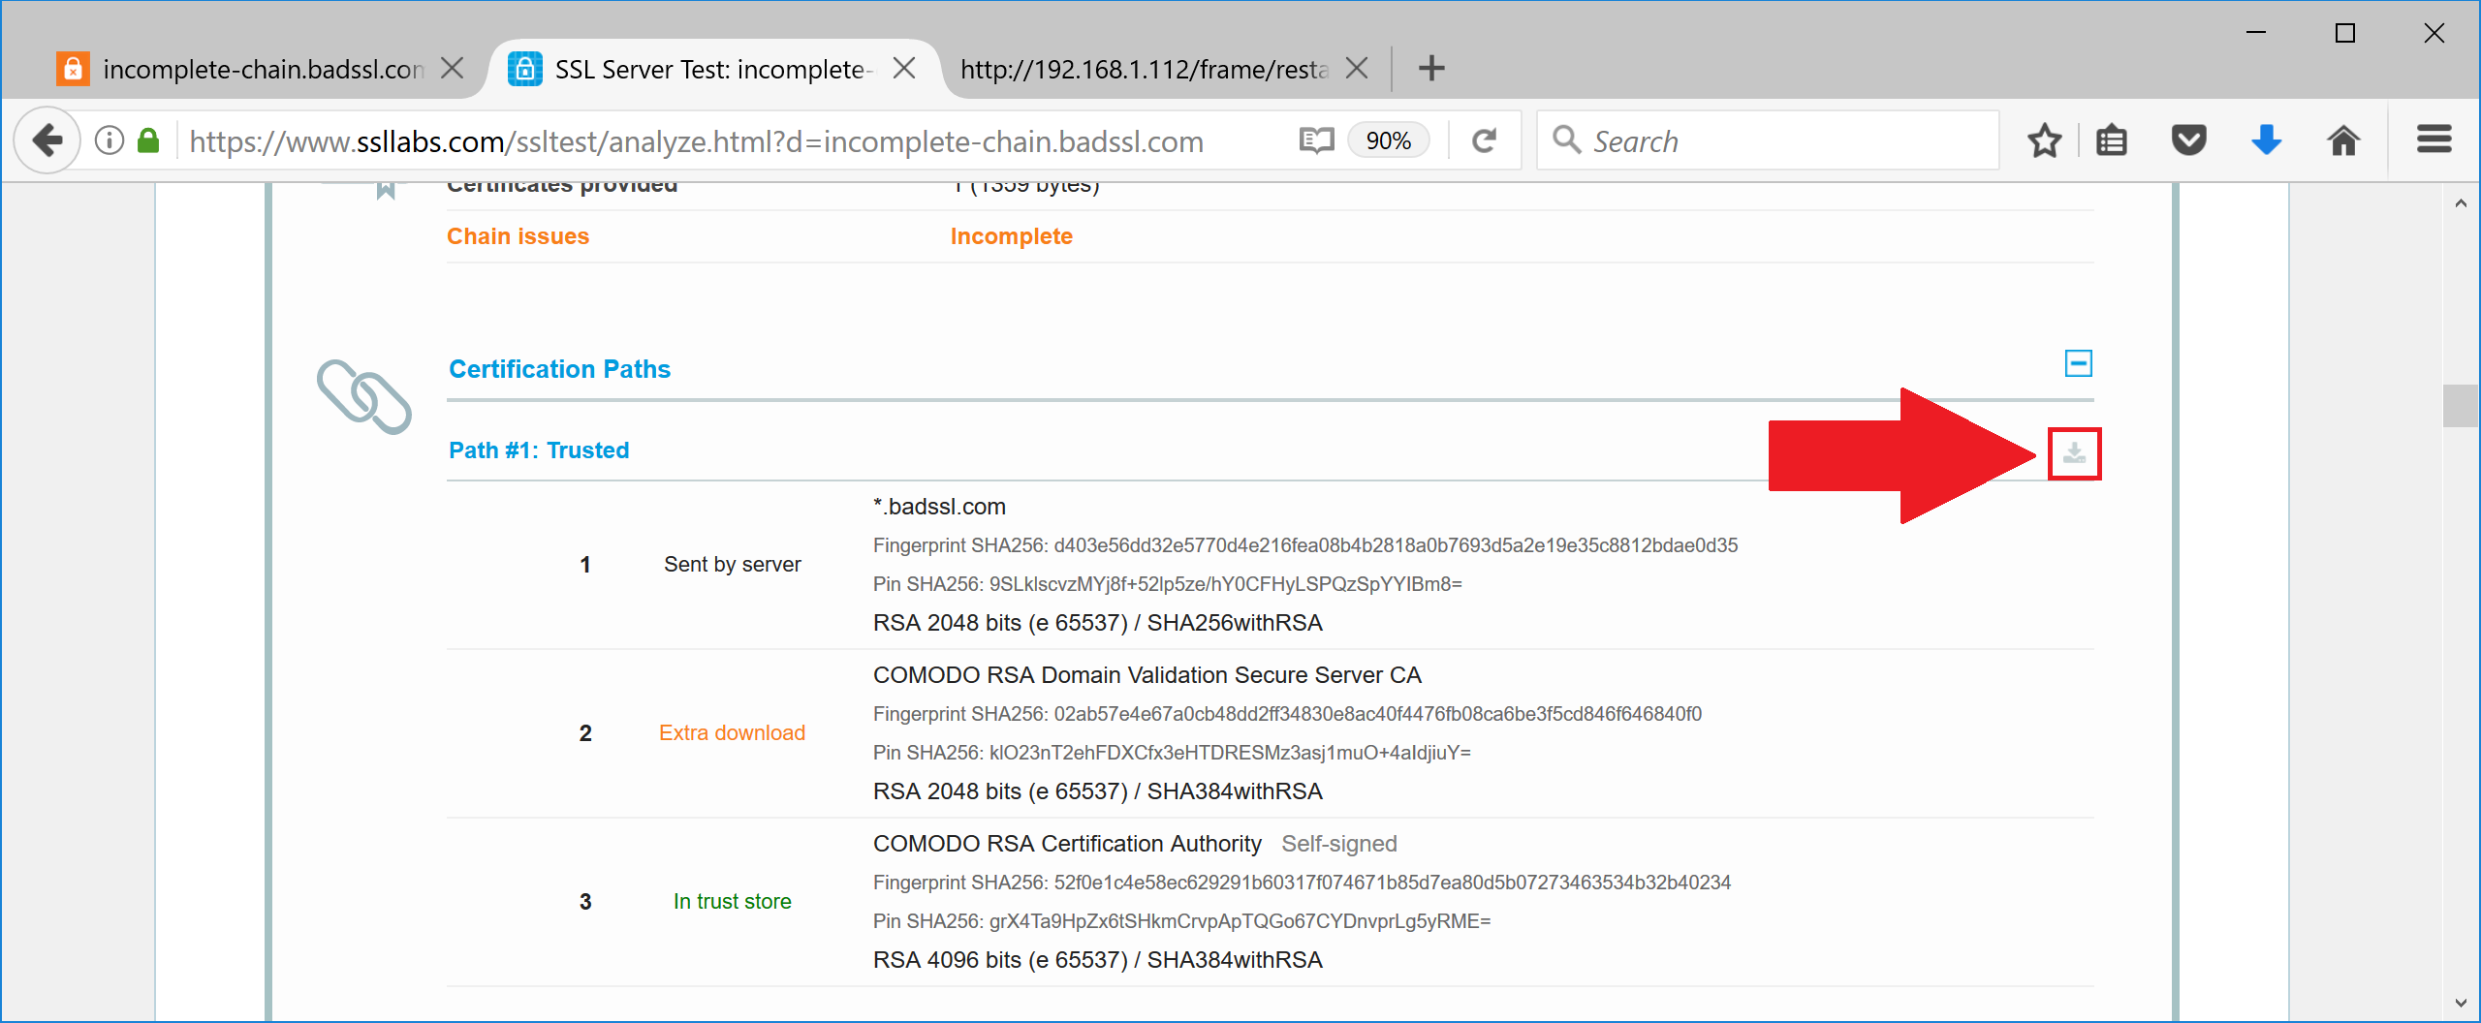Click the Extra download label

point(732,733)
